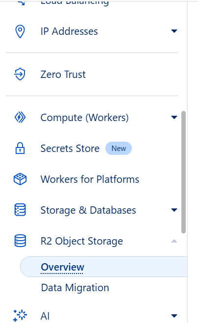Expand the IP Addresses dropdown arrow
This screenshot has height=323, width=198.
click(174, 31)
